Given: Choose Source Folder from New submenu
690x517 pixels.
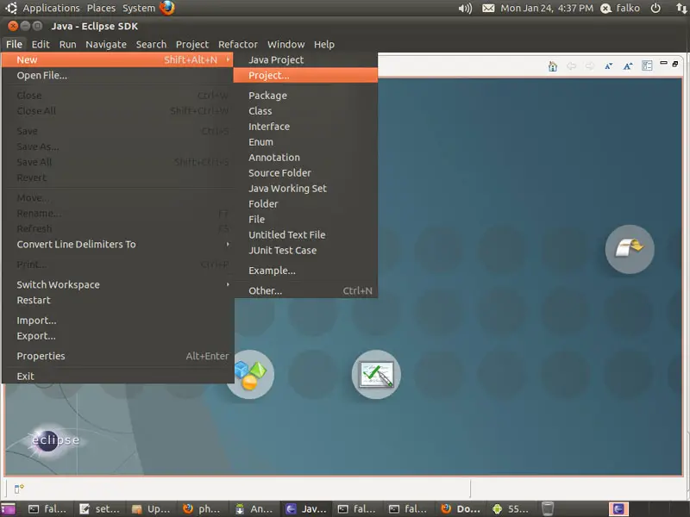Looking at the screenshot, I should pos(306,173).
